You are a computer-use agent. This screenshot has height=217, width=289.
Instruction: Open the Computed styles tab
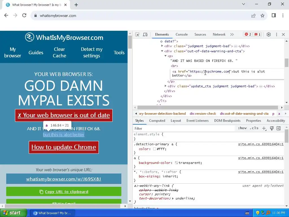[157, 121]
